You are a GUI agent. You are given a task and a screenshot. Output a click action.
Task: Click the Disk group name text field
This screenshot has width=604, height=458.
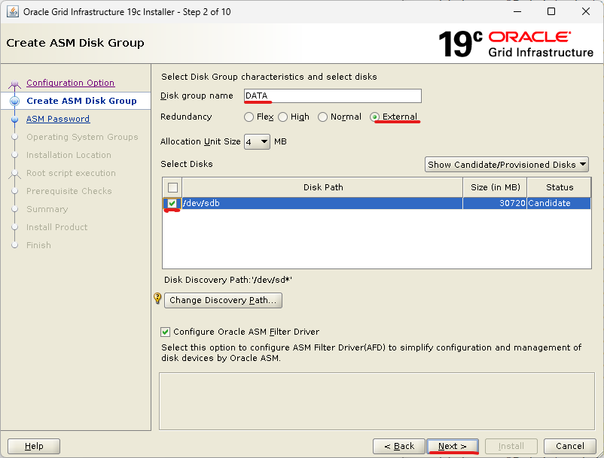click(332, 96)
